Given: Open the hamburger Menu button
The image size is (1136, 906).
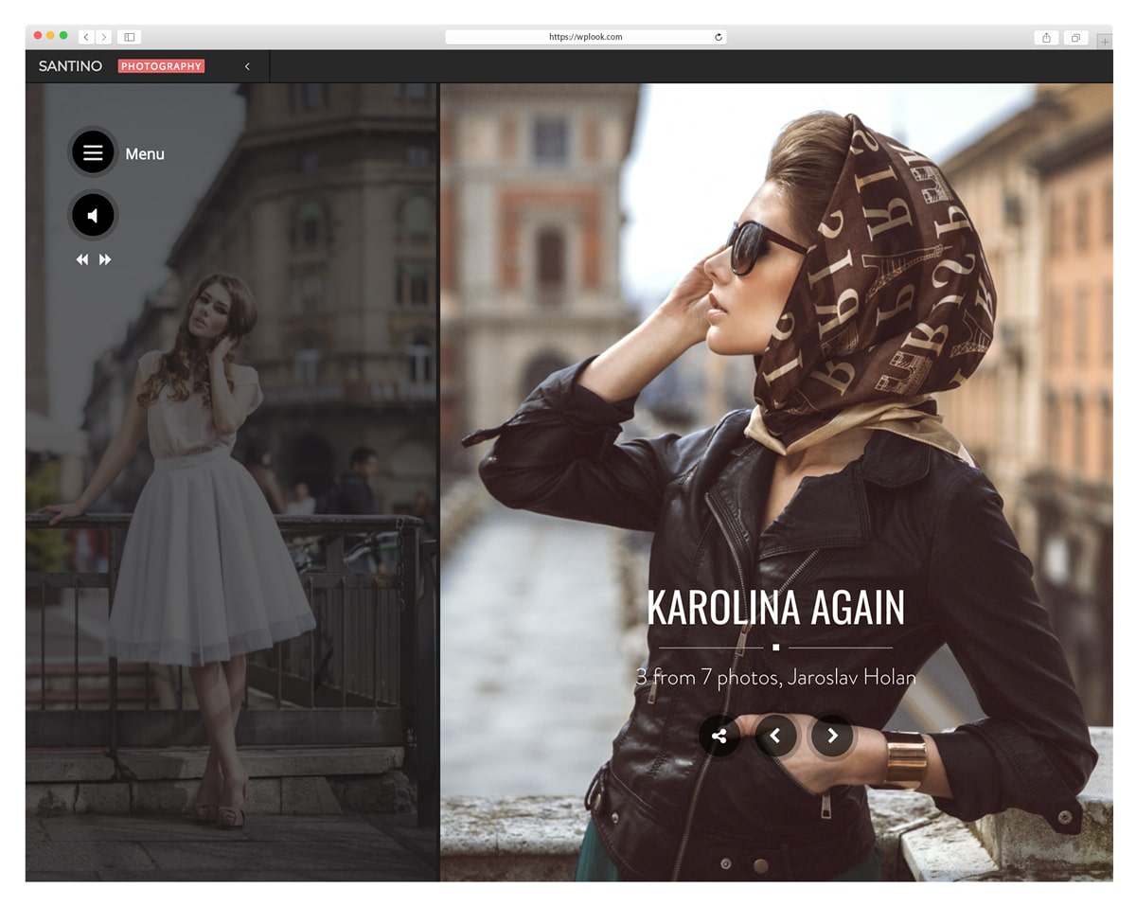Looking at the screenshot, I should point(93,152).
